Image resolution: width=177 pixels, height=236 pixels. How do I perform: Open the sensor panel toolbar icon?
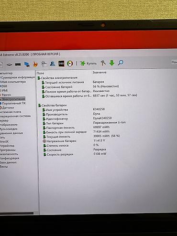click(x=44, y=64)
